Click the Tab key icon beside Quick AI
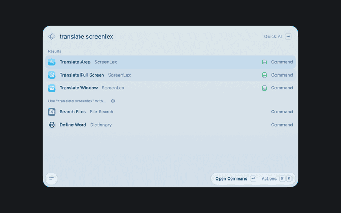The height and width of the screenshot is (213, 341). point(288,37)
